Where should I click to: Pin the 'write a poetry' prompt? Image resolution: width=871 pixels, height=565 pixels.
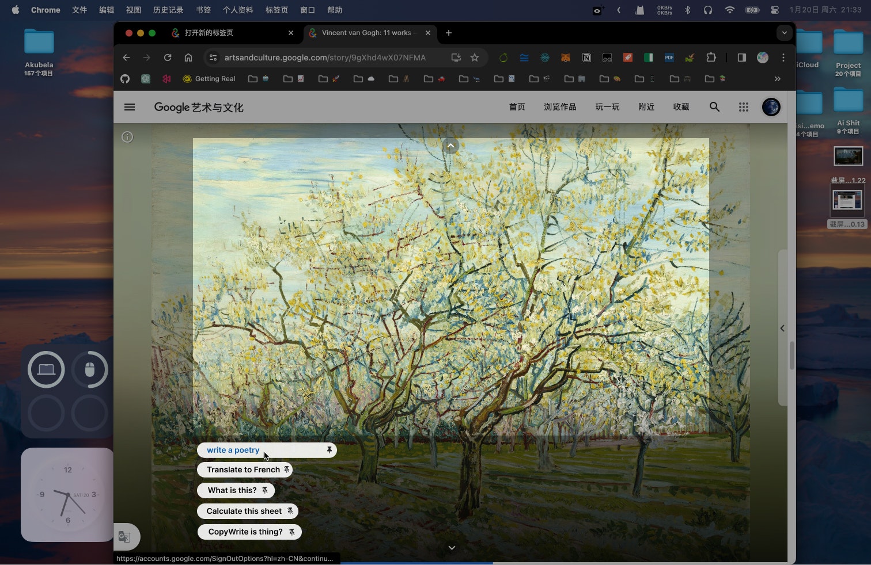(x=330, y=450)
